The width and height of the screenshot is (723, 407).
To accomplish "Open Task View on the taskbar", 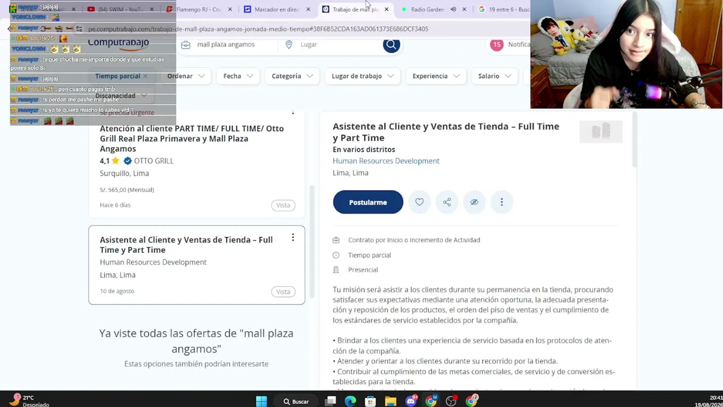I will 331,401.
